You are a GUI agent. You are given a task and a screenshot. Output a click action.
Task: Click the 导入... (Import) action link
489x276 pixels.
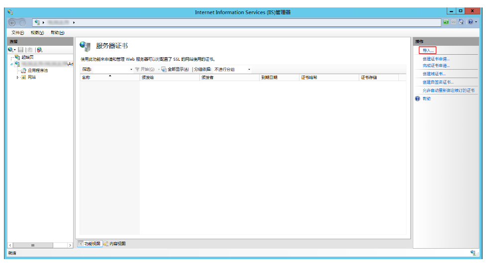(x=428, y=50)
